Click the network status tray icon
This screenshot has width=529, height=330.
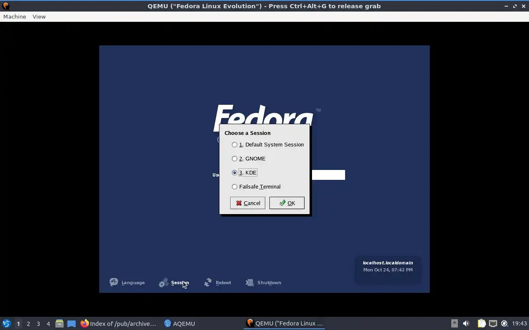pyautogui.click(x=493, y=323)
